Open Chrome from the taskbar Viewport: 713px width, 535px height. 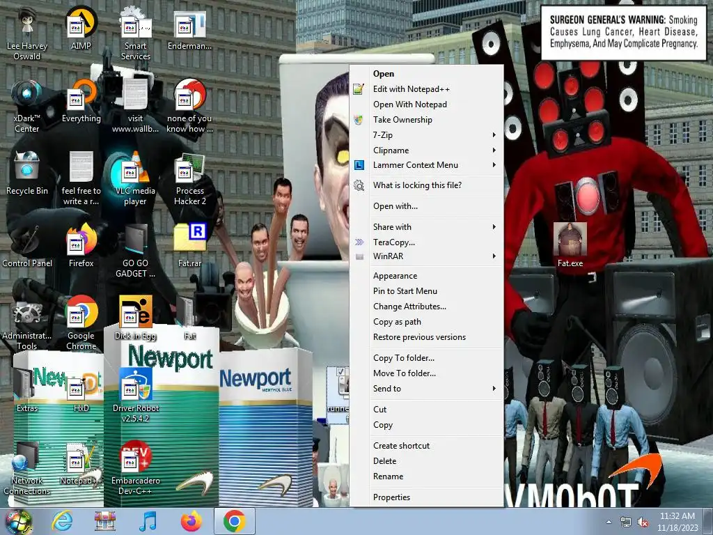coord(234,521)
